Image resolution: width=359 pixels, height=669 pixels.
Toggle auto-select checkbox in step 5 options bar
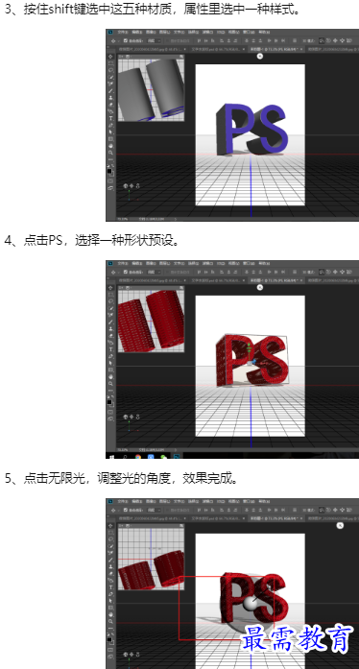click(x=126, y=511)
